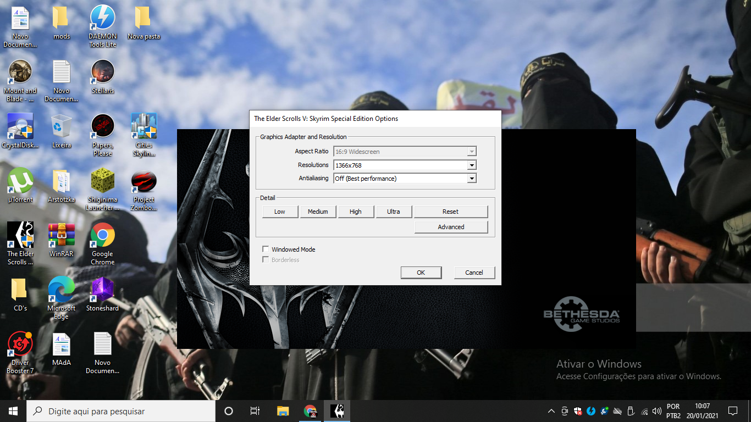Click the taskbar search box
Screen dimensions: 751x422
click(121, 411)
